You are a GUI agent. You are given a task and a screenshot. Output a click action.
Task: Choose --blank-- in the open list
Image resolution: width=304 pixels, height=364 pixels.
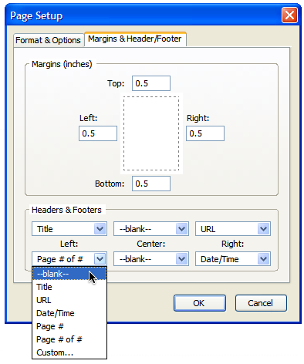69,274
